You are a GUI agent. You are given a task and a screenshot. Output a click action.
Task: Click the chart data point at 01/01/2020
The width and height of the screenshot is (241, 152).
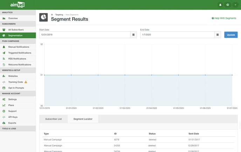click(x=71, y=75)
